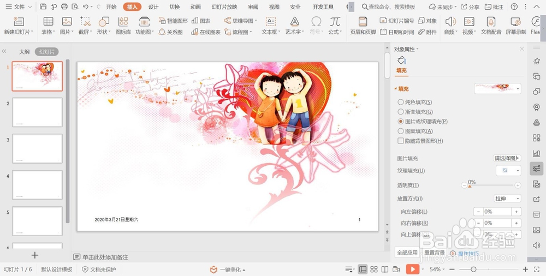Insert 智能图形 smart graphic

173,21
